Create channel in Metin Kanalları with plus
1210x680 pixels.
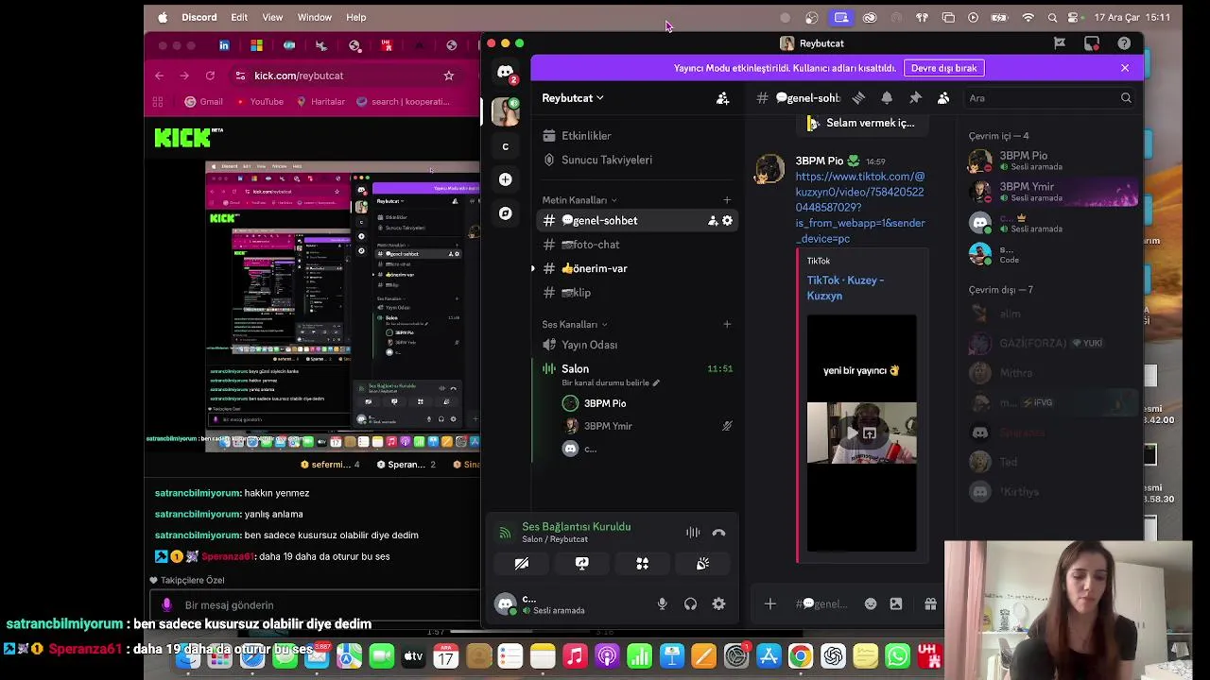click(x=727, y=200)
